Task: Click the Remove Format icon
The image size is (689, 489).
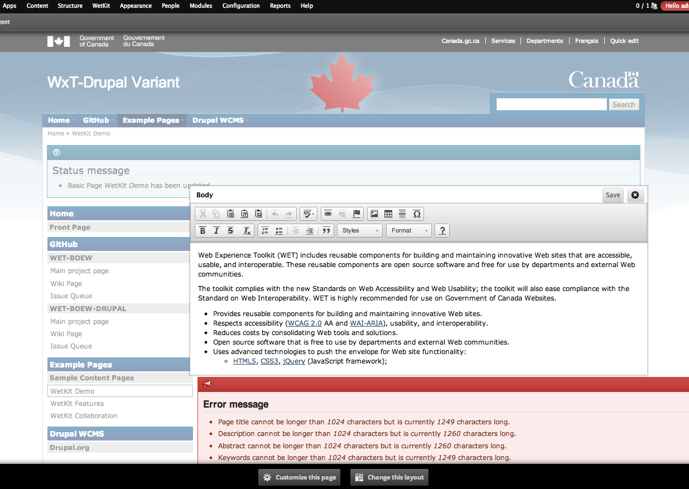Action: 247,230
